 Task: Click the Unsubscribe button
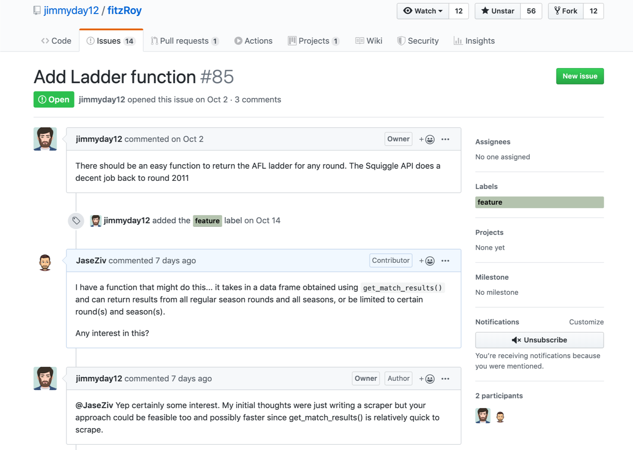[539, 340]
